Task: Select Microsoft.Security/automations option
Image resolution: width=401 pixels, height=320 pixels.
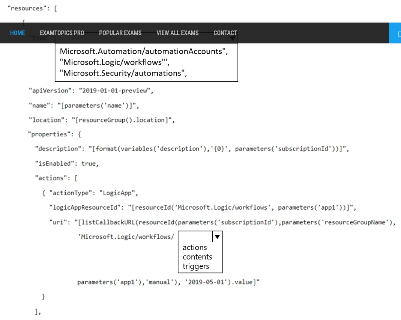Action: [123, 73]
